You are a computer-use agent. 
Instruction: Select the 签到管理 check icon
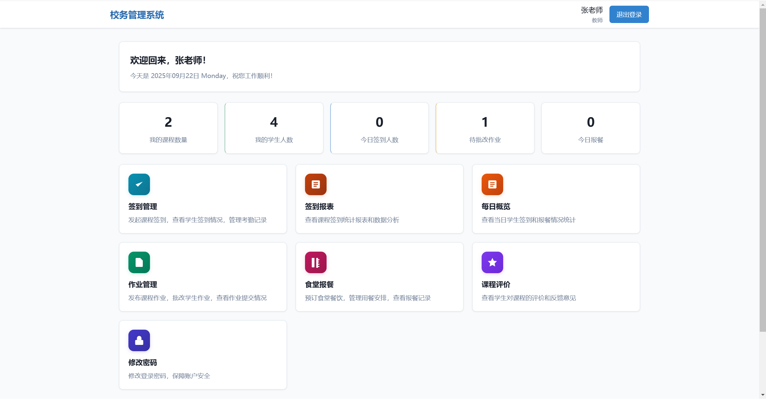(139, 184)
